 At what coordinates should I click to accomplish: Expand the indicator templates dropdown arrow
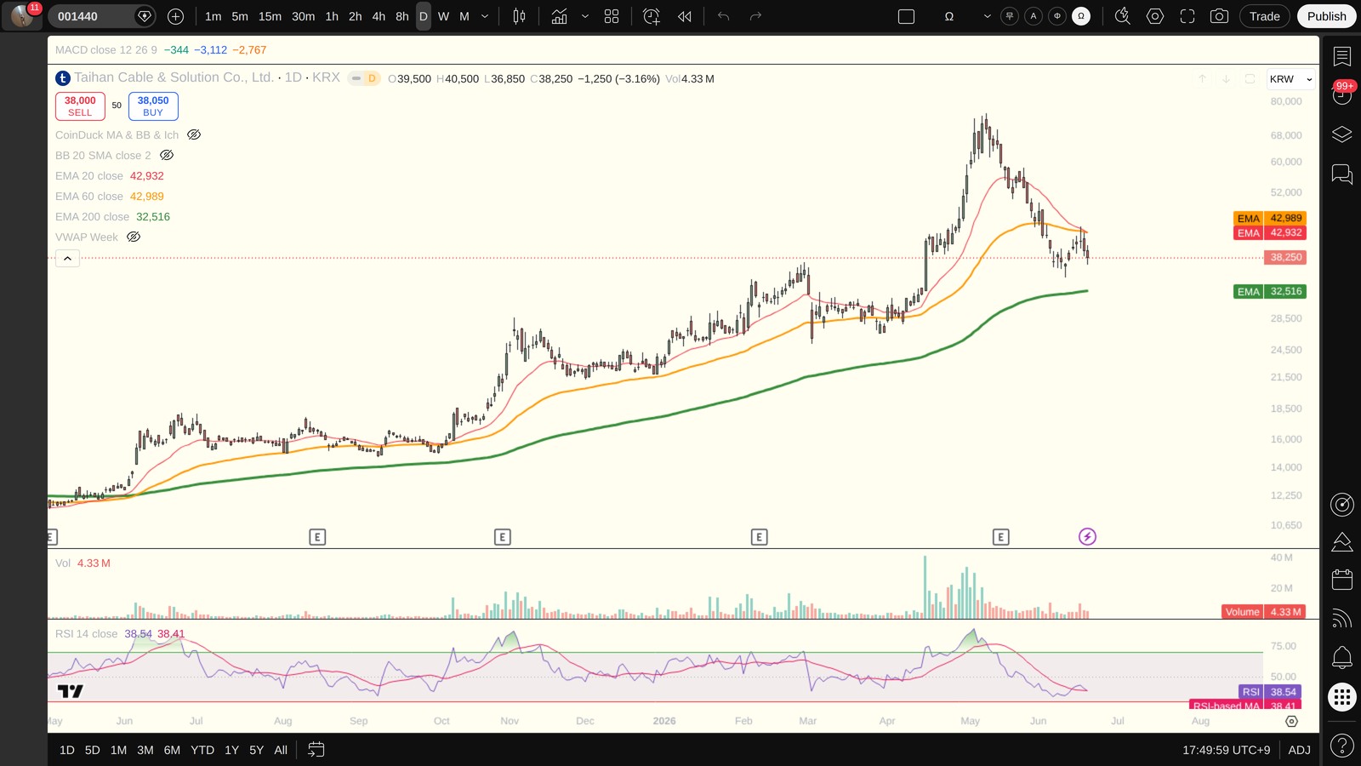584,16
